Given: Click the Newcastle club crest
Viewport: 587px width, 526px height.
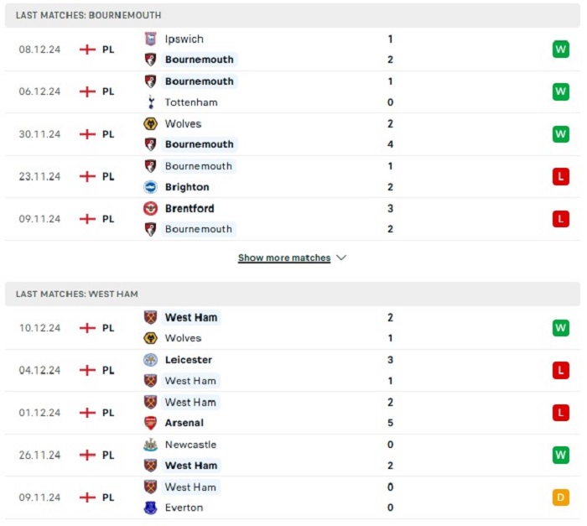Looking at the screenshot, I should [x=150, y=445].
